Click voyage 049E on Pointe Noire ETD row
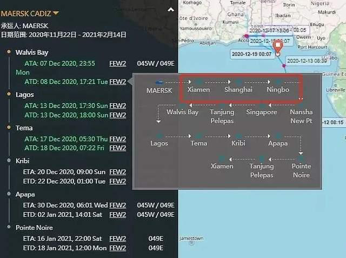Image resolution: width=346 pixels, height=258 pixels. (x=156, y=248)
